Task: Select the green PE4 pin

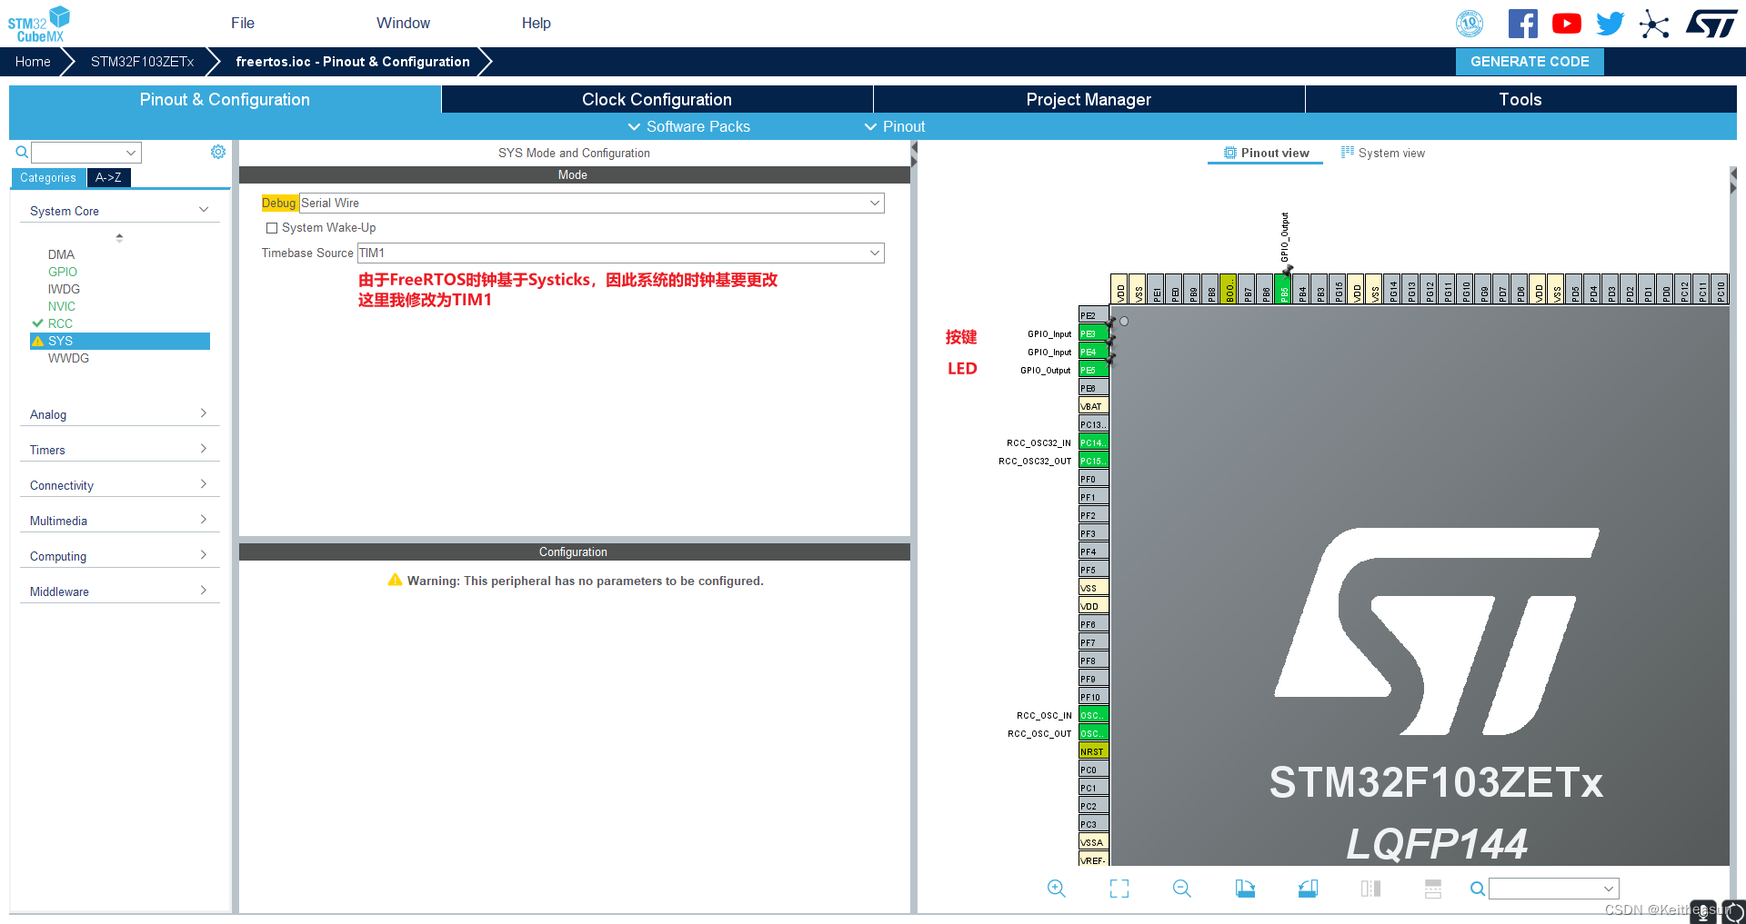Action: point(1093,352)
